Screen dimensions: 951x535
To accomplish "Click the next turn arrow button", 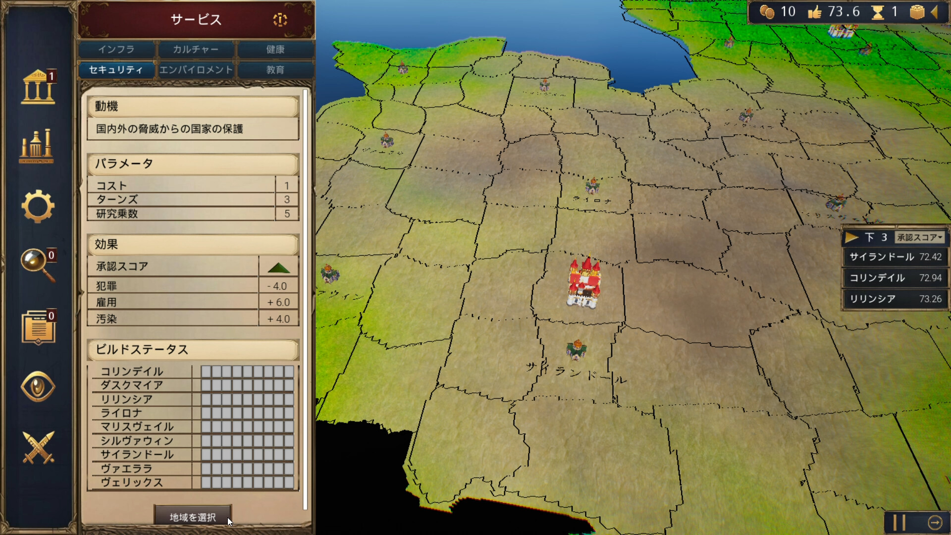I will pos(935,522).
